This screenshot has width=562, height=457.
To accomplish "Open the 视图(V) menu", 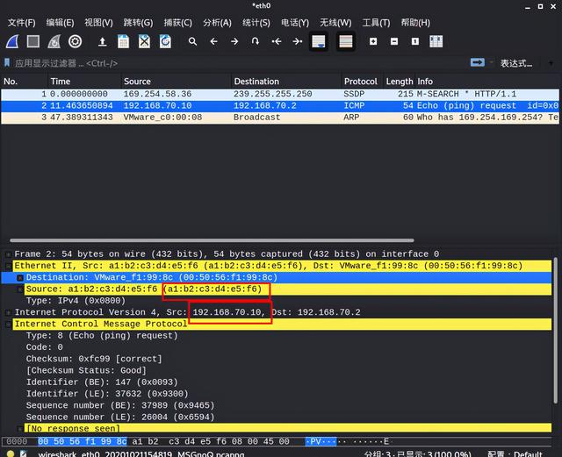I will pos(98,23).
